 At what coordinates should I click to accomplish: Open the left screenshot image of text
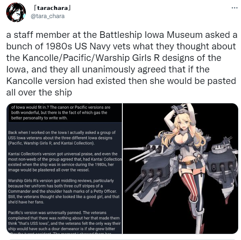pos(64,168)
